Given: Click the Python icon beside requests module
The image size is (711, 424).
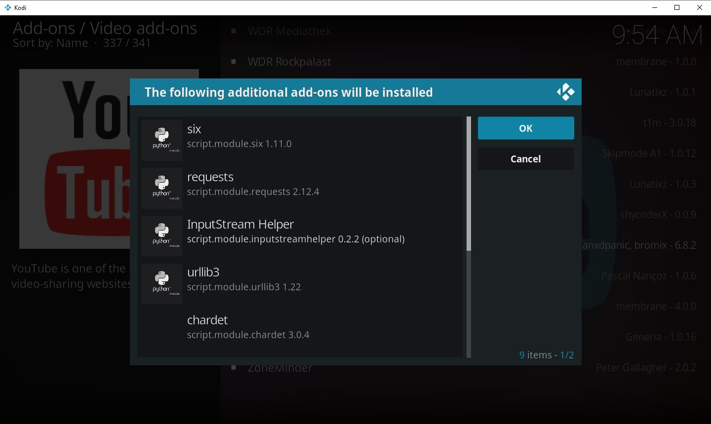Looking at the screenshot, I should point(162,188).
